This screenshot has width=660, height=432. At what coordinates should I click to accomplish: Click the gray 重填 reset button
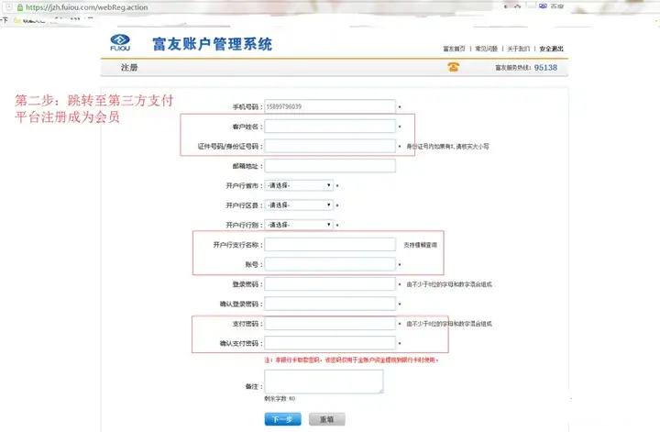(x=327, y=419)
